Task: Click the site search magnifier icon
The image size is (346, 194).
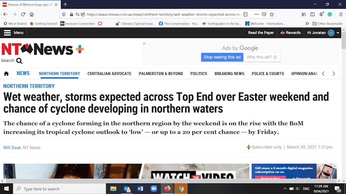Action: (x=19, y=61)
